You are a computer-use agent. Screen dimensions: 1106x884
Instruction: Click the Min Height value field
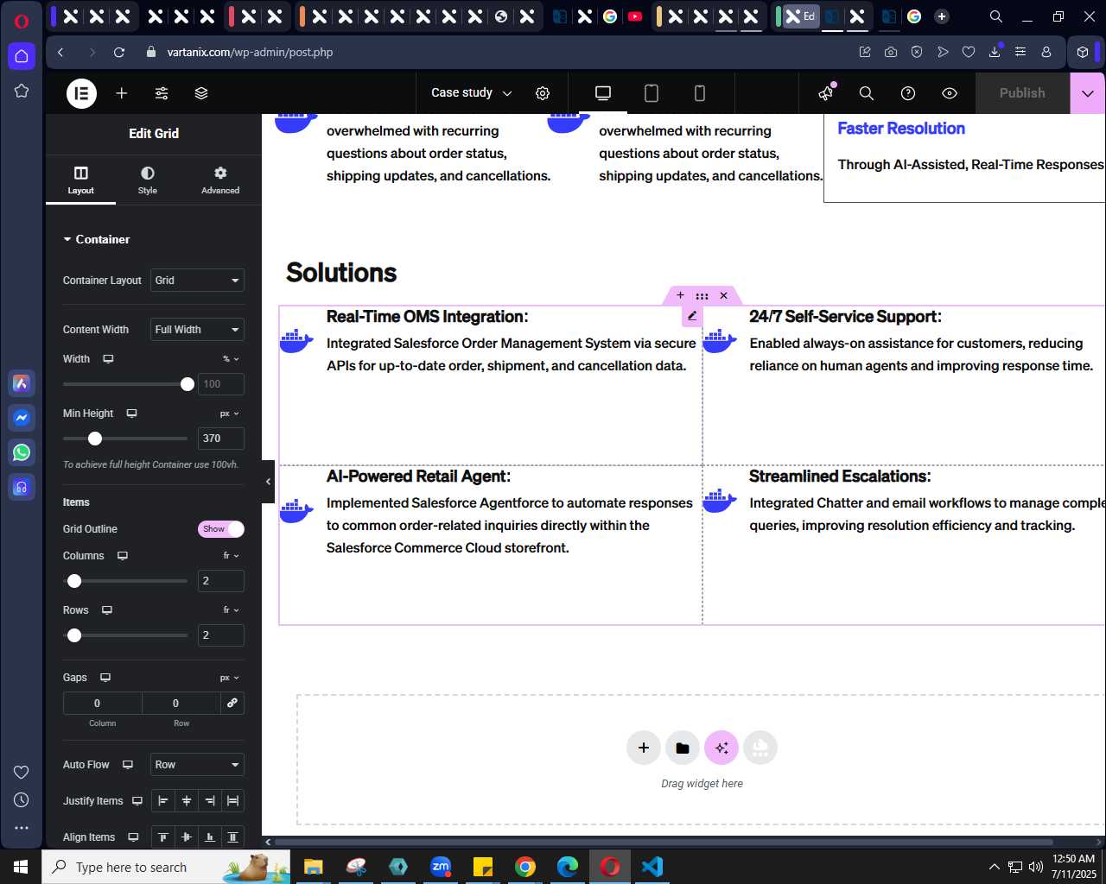(x=221, y=439)
